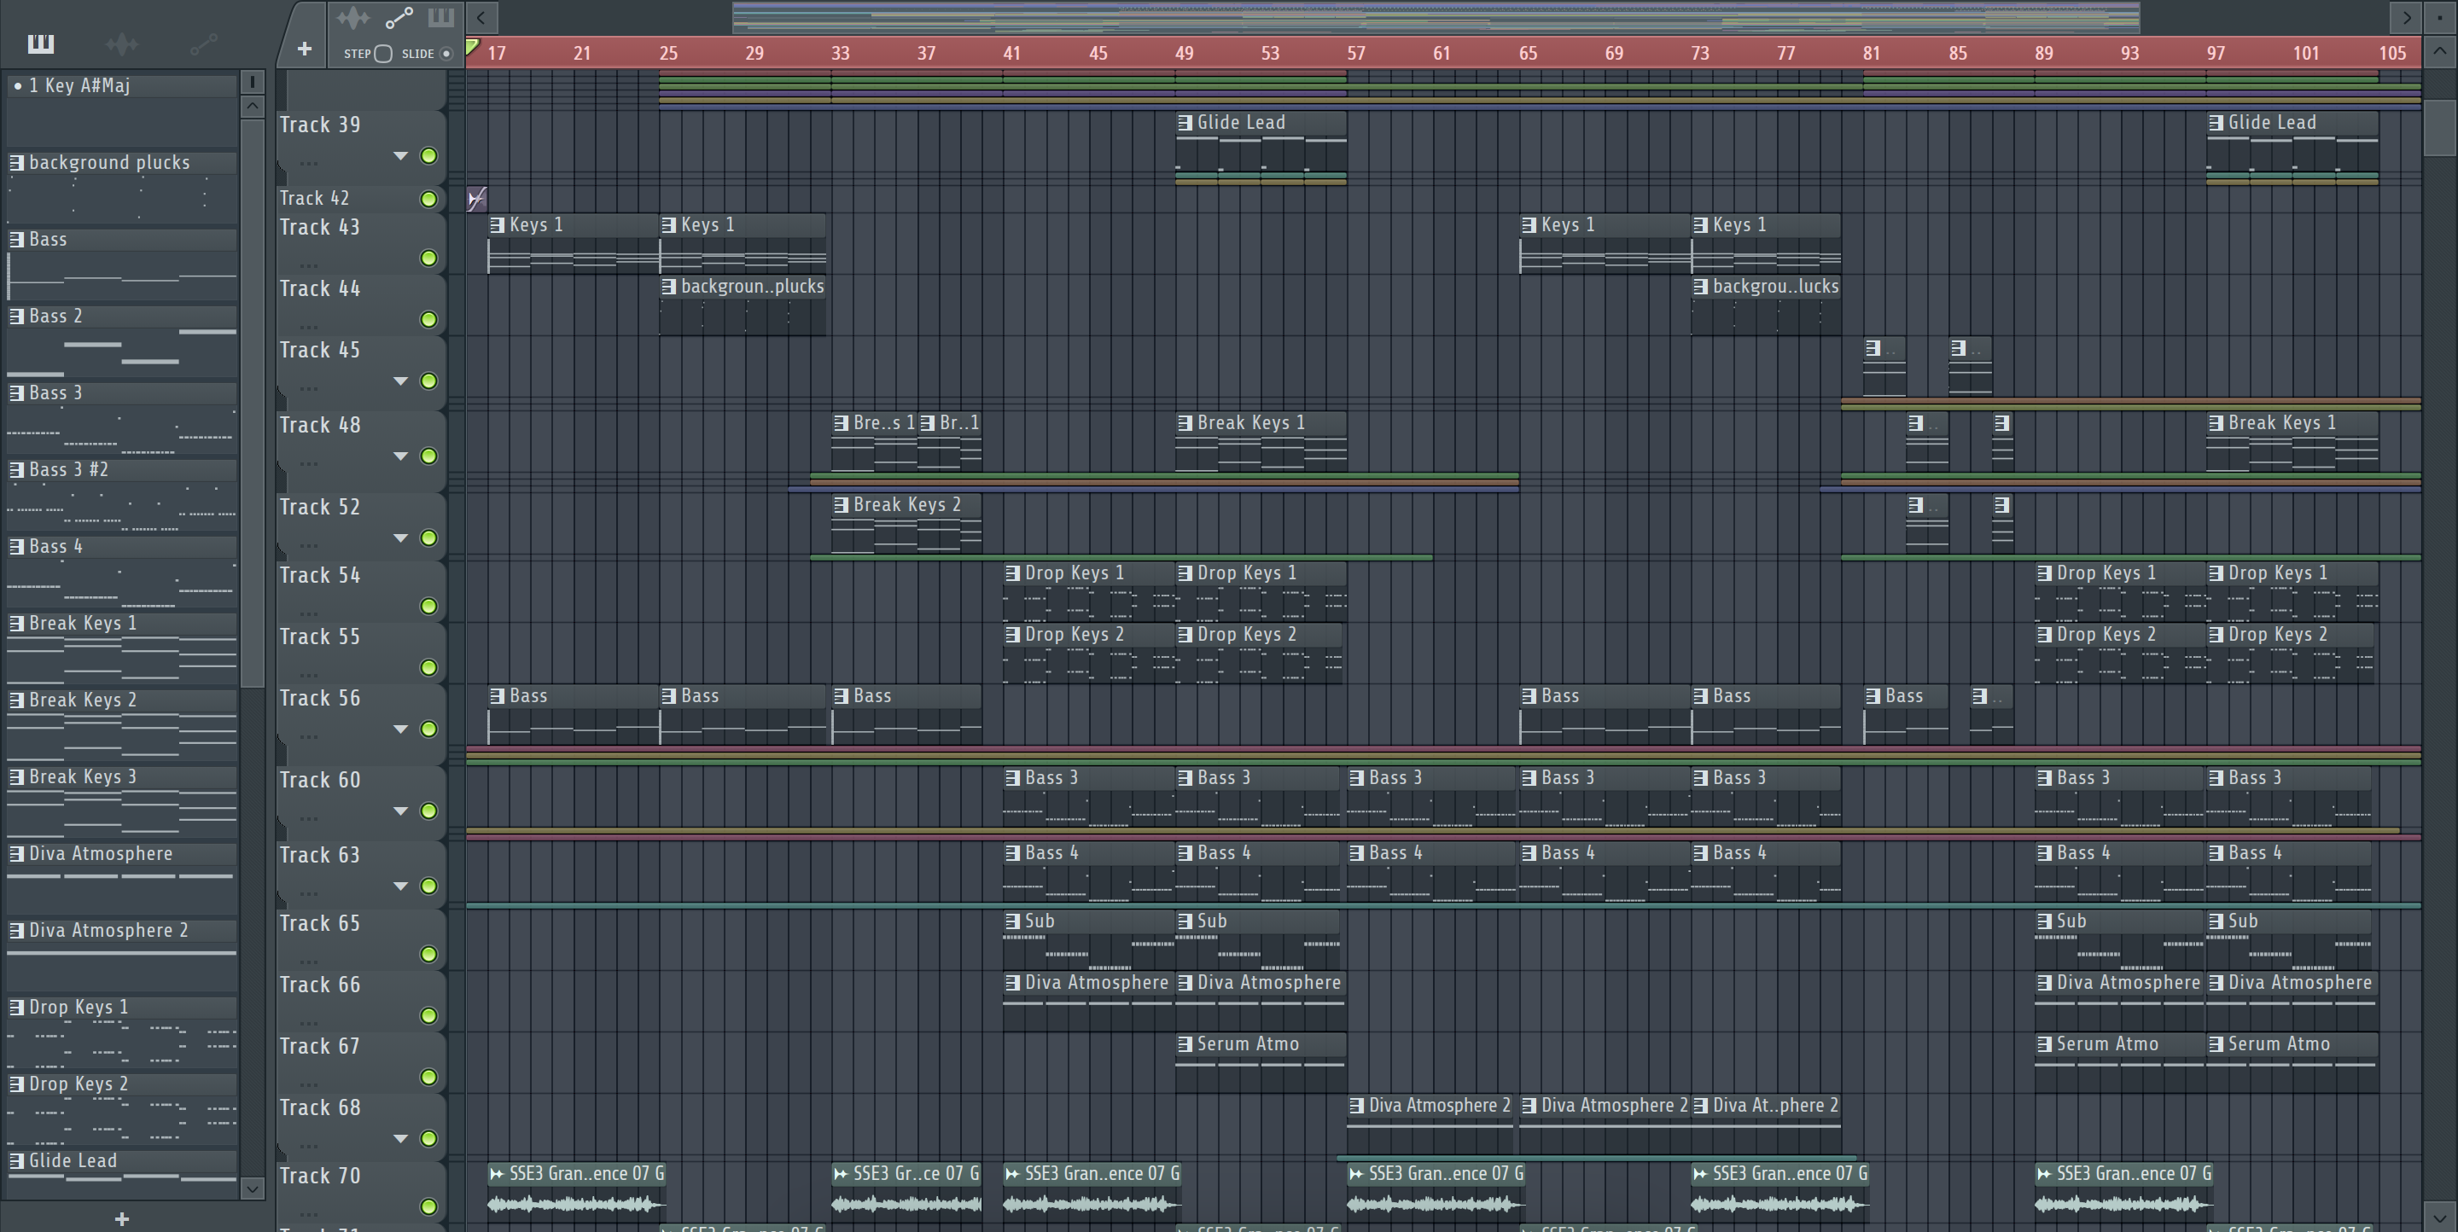Click the horizontal overview scroll thumb
The width and height of the screenshot is (2458, 1232).
[1436, 17]
